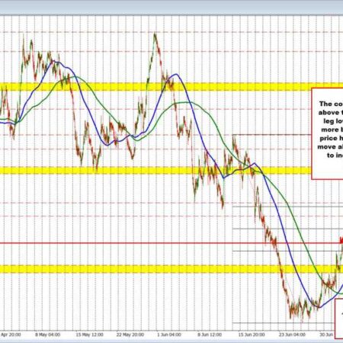Click the "15 May 12:00" time axis label

coord(89,335)
